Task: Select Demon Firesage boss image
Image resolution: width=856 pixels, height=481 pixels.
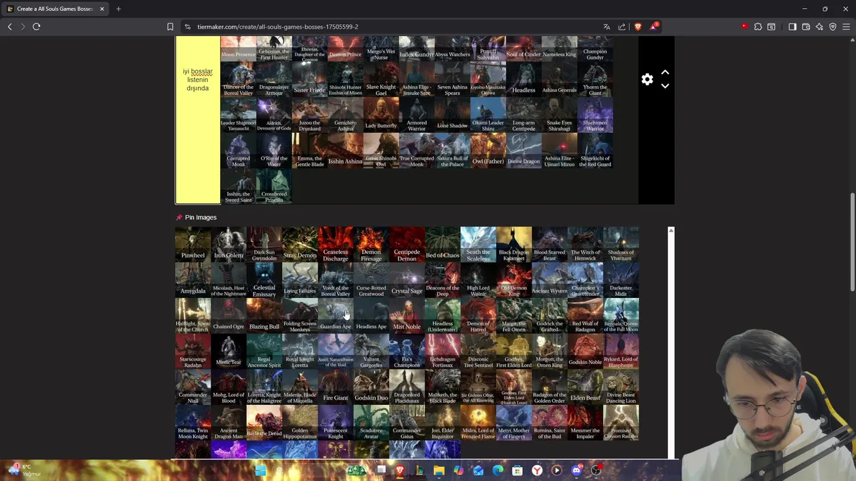Action: pos(371,245)
